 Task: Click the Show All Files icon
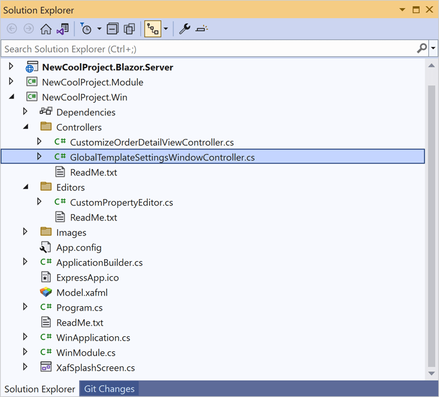(130, 29)
